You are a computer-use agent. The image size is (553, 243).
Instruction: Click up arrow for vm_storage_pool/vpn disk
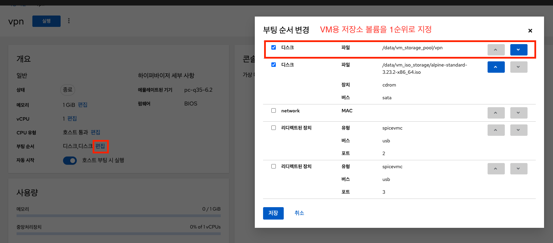[496, 50]
